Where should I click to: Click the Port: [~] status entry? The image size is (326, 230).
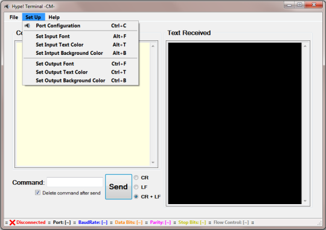pos(62,222)
